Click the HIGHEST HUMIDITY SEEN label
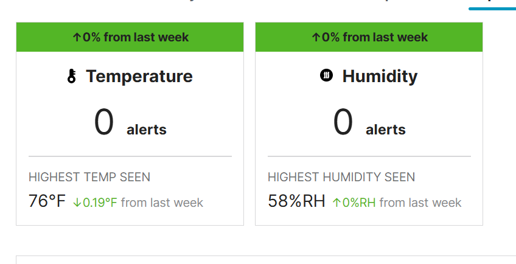The image size is (516, 264). pyautogui.click(x=341, y=178)
